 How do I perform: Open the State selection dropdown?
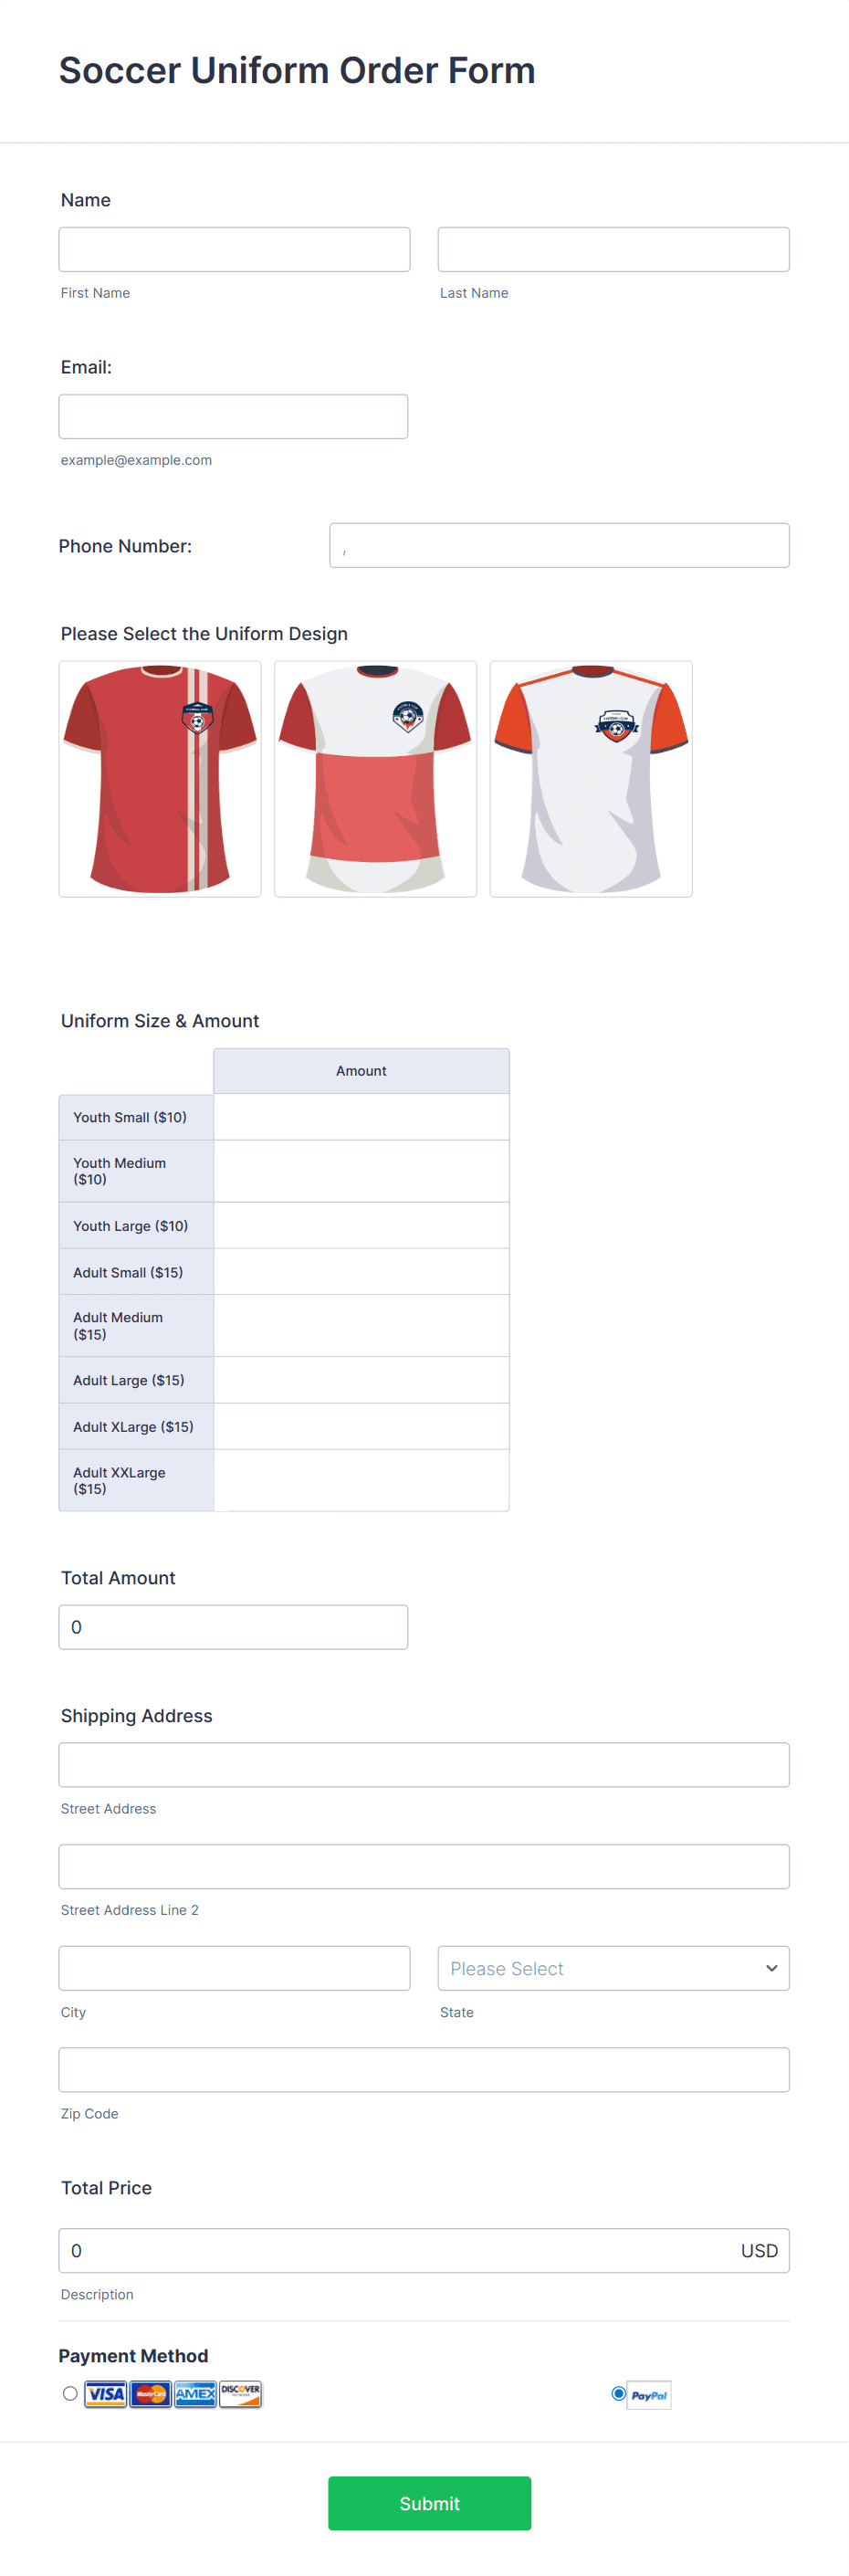[613, 1967]
